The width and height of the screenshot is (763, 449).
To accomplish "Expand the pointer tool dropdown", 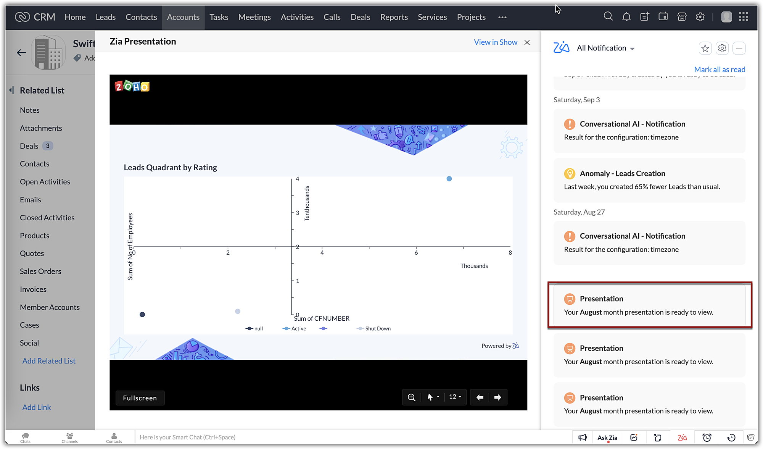I will pyautogui.click(x=438, y=397).
